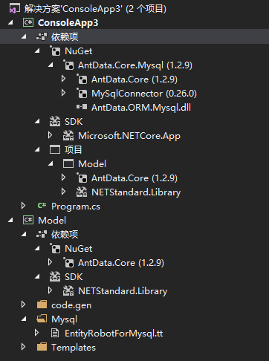Collapse the 项目 node
Screen dimensions: 269x361
[37, 149]
